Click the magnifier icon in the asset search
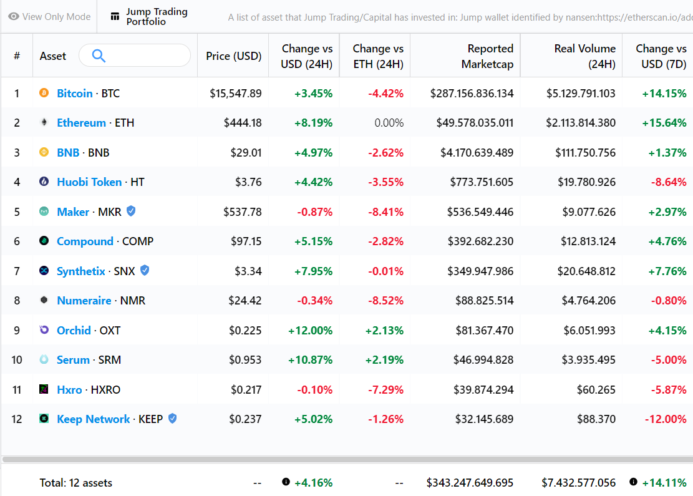The image size is (693, 496). coord(99,56)
